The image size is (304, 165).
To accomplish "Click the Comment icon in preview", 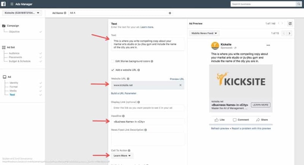I will pyautogui.click(x=234, y=120).
